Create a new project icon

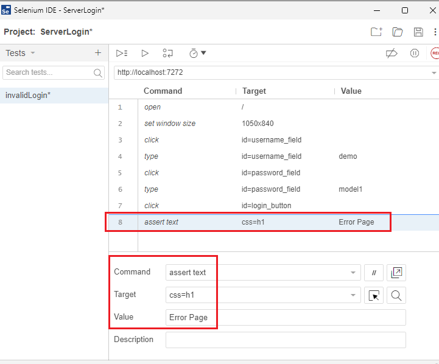(x=376, y=32)
